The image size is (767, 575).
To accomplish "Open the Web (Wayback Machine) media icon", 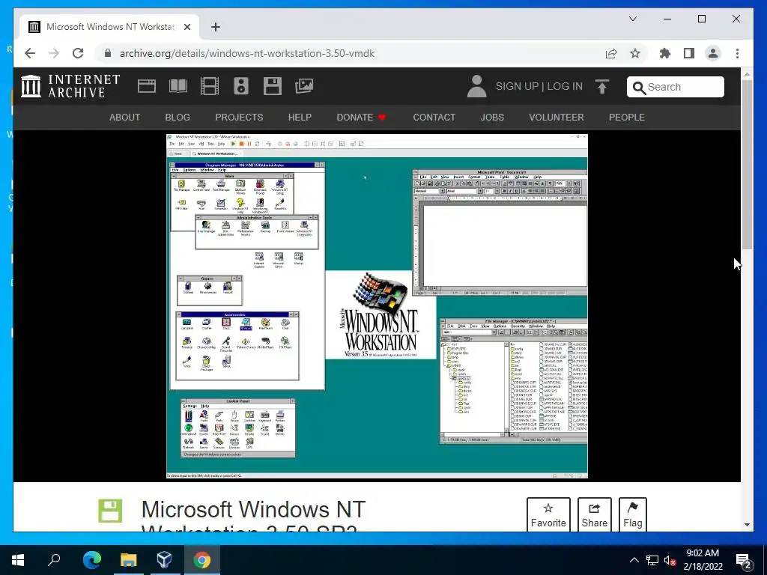I will click(x=146, y=86).
